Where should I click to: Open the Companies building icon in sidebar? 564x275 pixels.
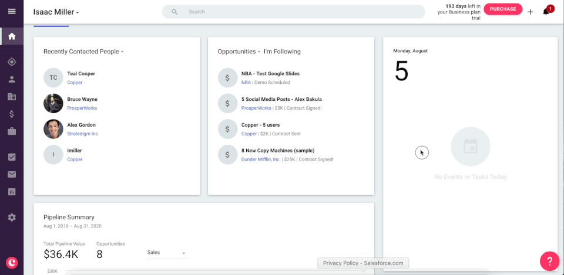[x=12, y=97]
